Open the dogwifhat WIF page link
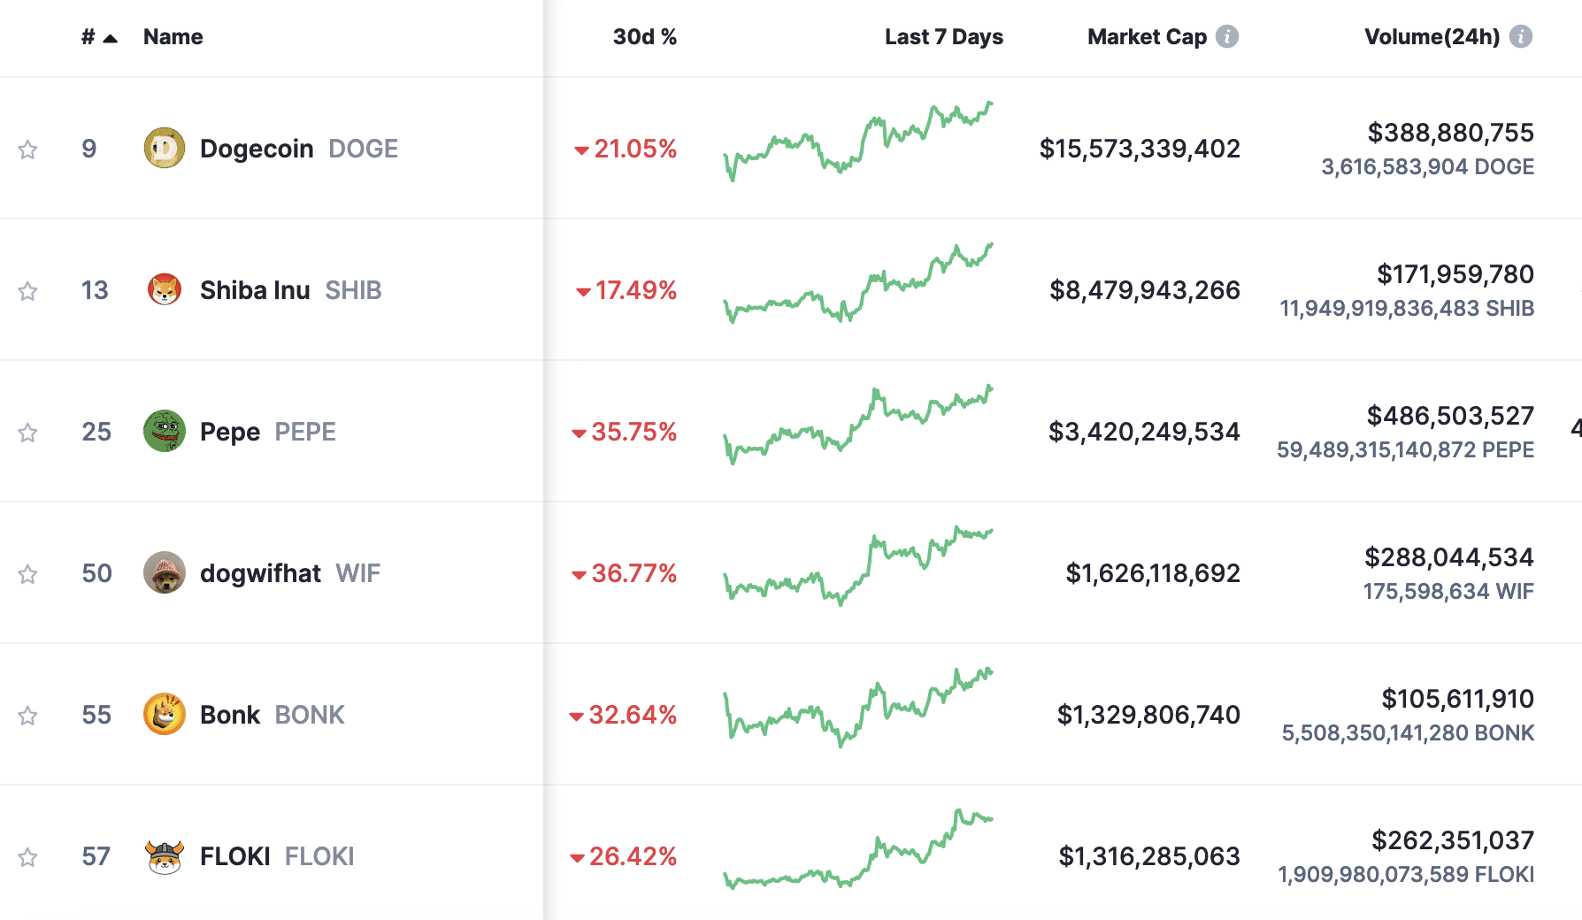The height and width of the screenshot is (920, 1582). (290, 573)
